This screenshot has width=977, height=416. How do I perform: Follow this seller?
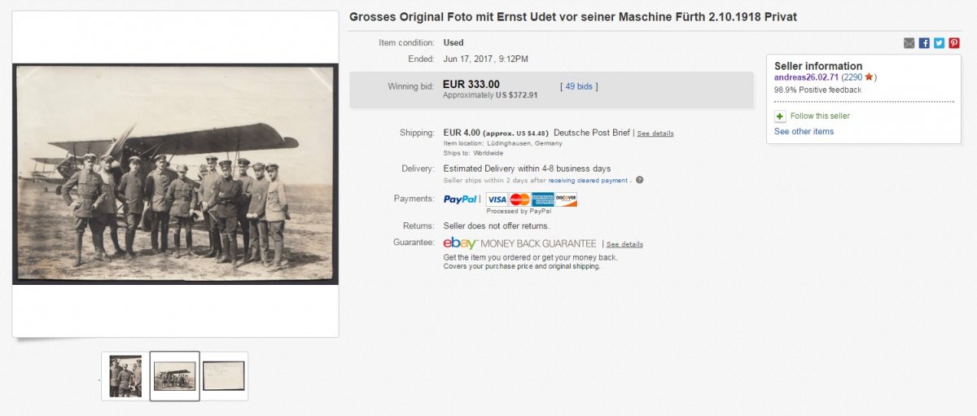[x=820, y=116]
